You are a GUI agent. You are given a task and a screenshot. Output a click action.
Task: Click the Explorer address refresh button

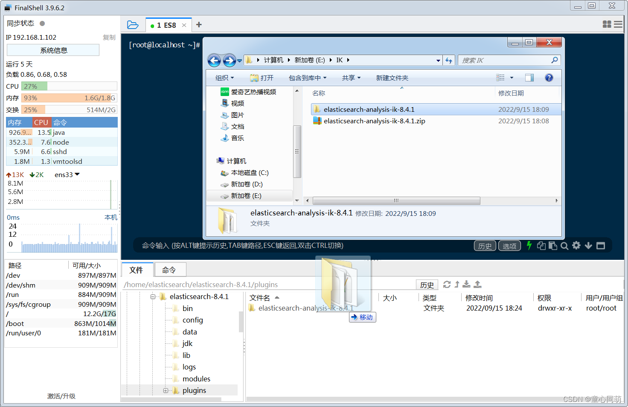pos(448,61)
